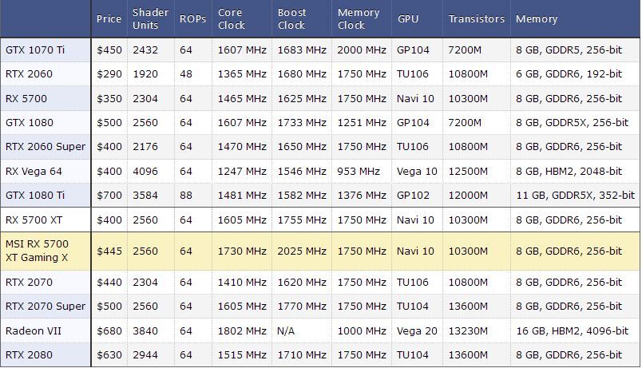Click 1920 shader units for RTX 2060
The width and height of the screenshot is (642, 368).
(x=145, y=74)
